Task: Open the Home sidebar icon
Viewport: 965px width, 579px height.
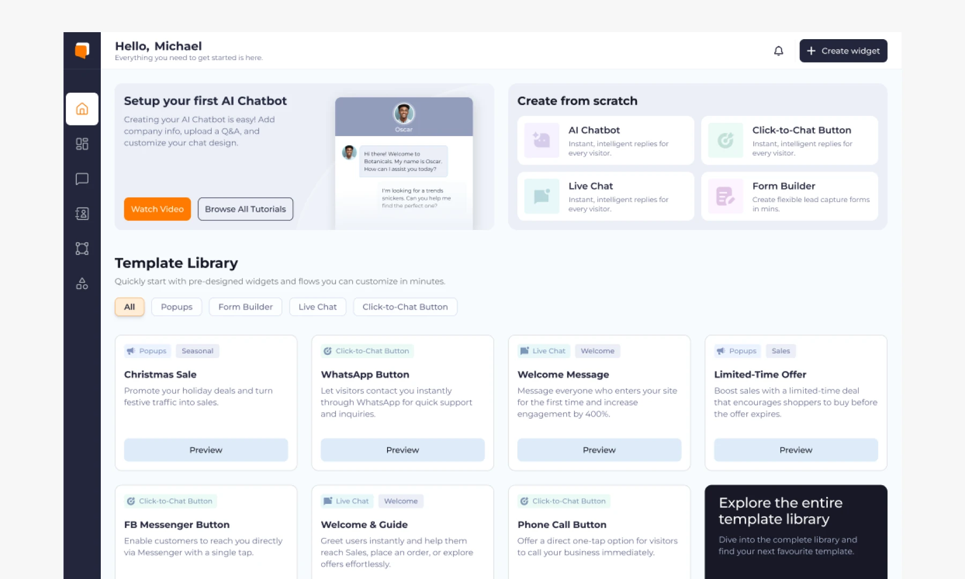Action: tap(82, 109)
